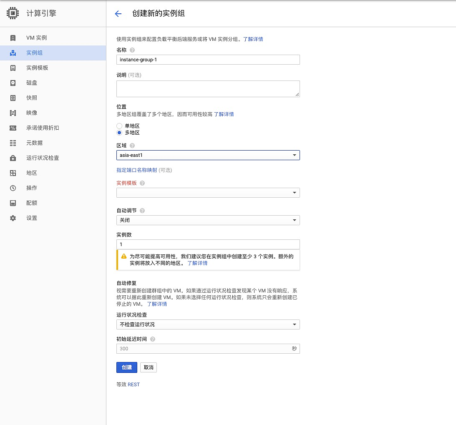The height and width of the screenshot is (425, 456).
Task: Click the 设置 gear icon
Action: (13, 218)
